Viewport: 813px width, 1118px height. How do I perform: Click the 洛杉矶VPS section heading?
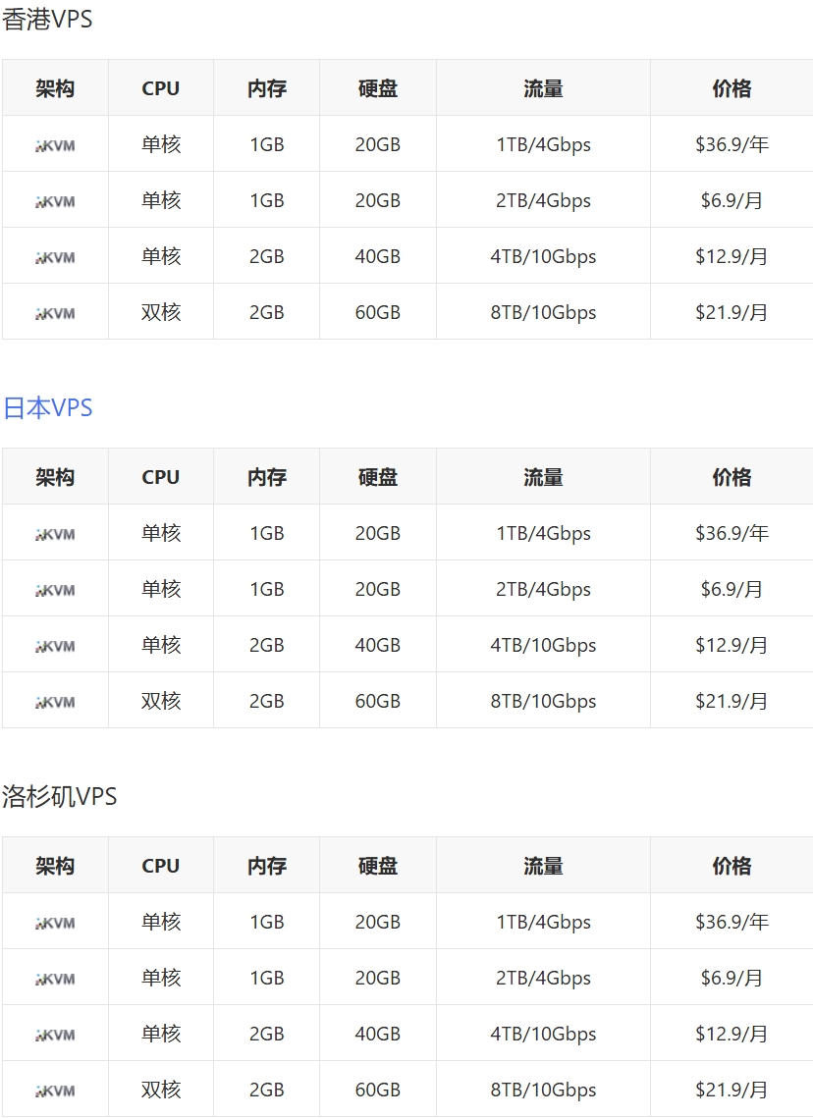tap(59, 796)
